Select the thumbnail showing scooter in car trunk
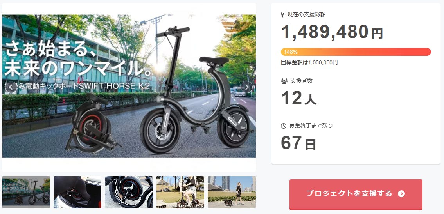The image size is (444, 214). [77, 192]
